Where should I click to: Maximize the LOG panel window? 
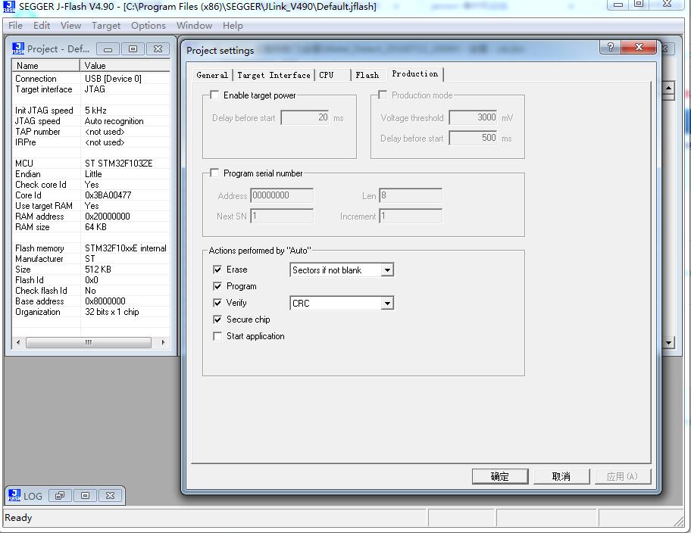tap(85, 496)
